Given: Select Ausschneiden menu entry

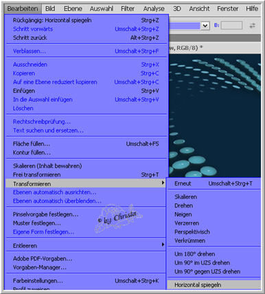Looking at the screenshot, I should pos(86,65).
